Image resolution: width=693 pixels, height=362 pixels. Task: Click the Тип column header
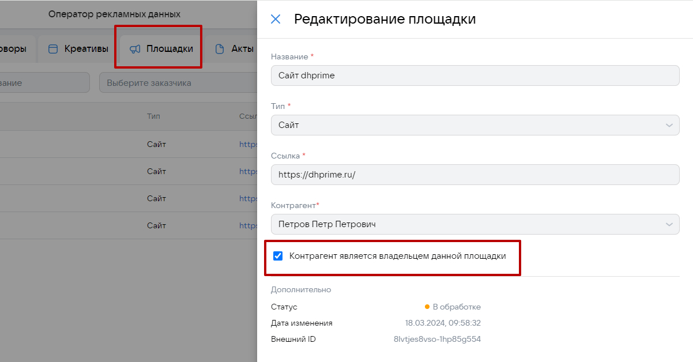click(x=153, y=116)
